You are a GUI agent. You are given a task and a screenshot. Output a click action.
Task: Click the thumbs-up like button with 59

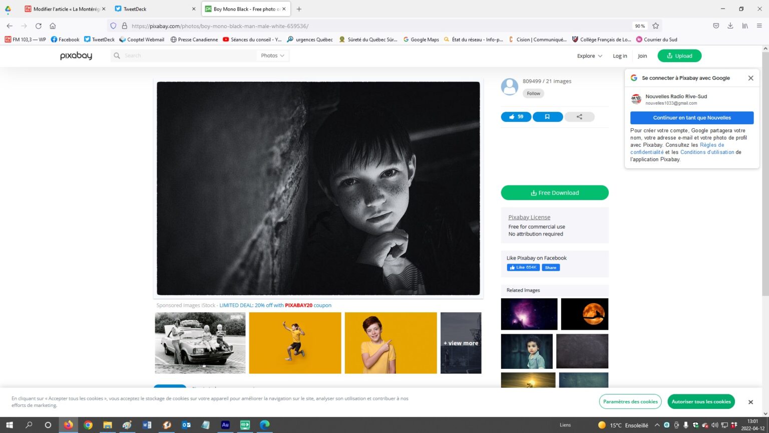point(516,117)
